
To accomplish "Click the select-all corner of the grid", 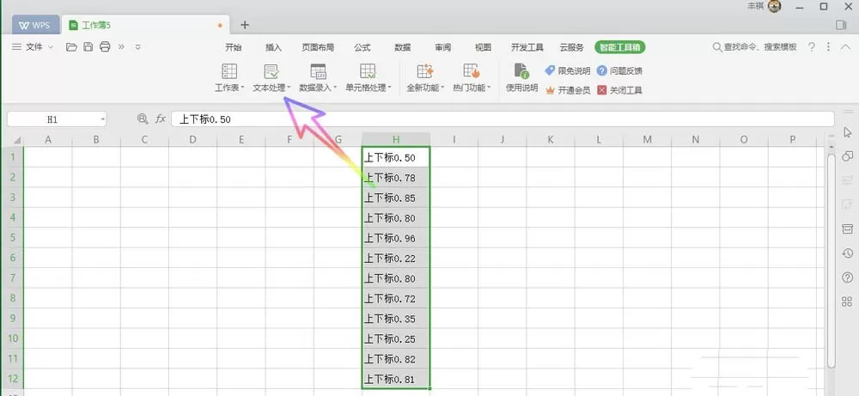I will (17, 140).
